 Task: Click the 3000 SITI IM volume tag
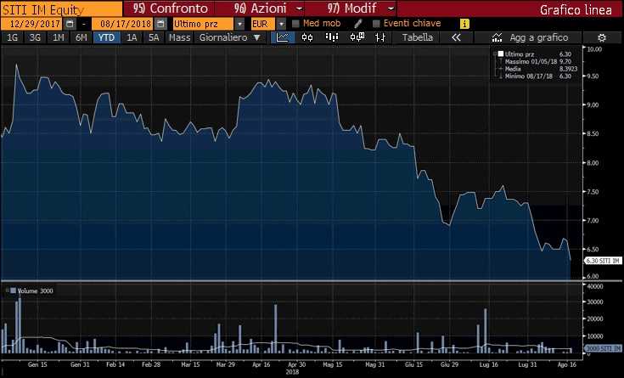pos(603,348)
